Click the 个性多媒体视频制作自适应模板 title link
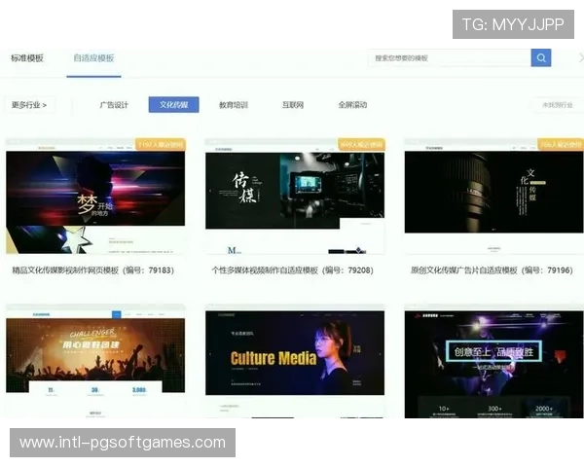Screen dimensions: 584x467 [292, 270]
